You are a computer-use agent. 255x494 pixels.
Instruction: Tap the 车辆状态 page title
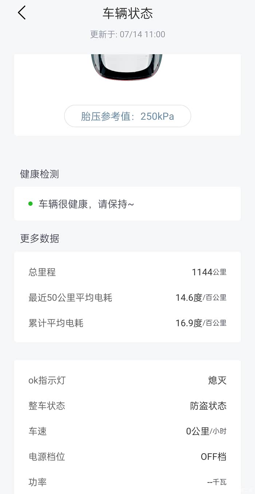pyautogui.click(x=127, y=13)
